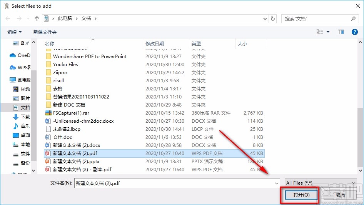
Task: Click 360压缩 RAR 文件 type cell
Action: (211, 113)
